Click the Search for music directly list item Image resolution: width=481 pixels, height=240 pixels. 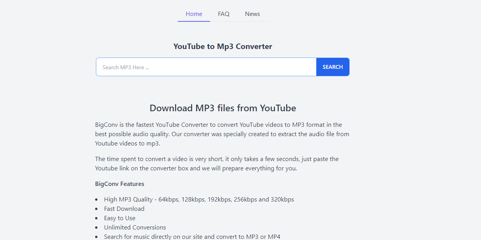[192, 236]
